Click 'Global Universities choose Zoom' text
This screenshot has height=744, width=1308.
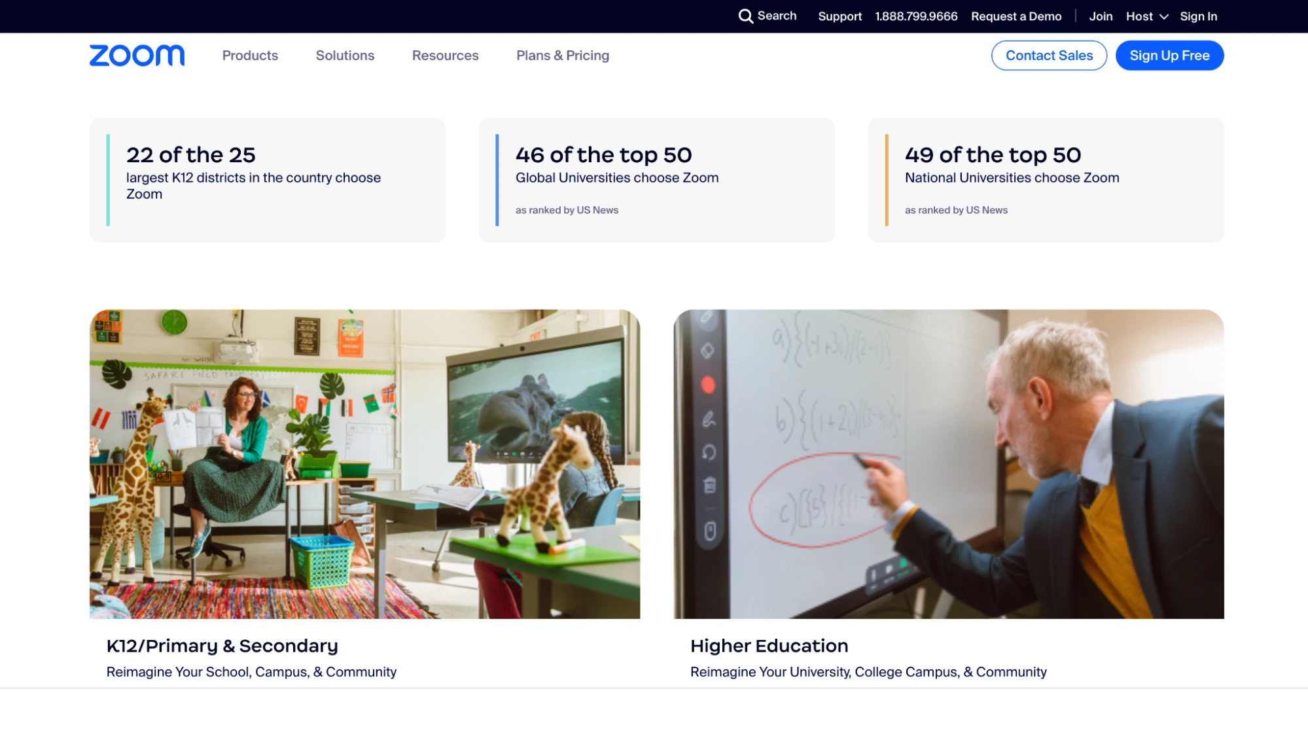617,177
